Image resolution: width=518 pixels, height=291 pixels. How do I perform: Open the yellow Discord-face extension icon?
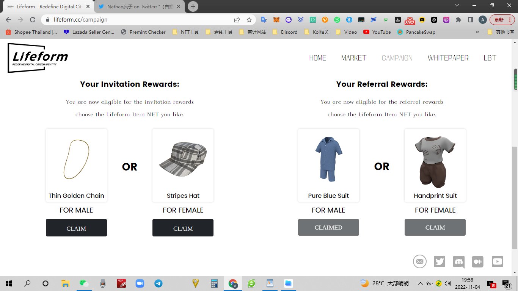click(x=422, y=20)
